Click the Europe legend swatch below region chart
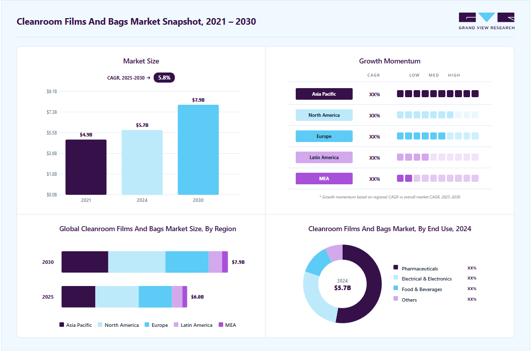531x352 pixels. tap(147, 325)
